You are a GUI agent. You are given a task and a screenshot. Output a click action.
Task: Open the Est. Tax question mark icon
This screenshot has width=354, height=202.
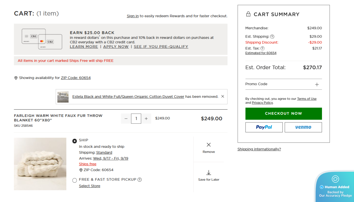(262, 48)
